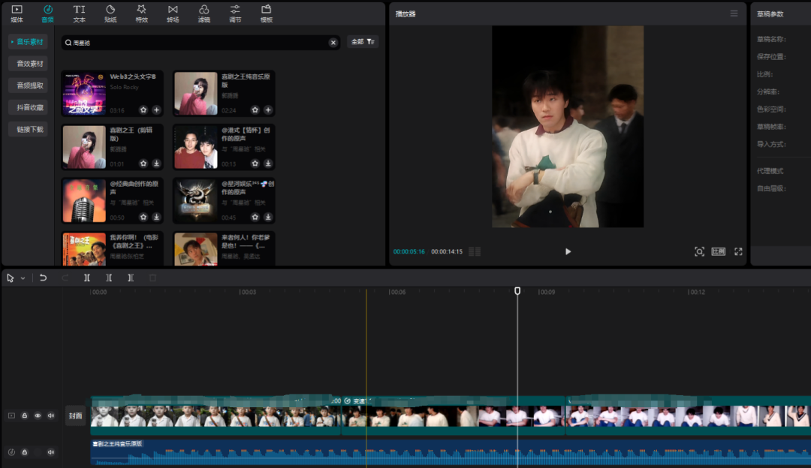Screen dimensions: 811x468
Task: Click the 封面 cover button
Action: pos(76,415)
